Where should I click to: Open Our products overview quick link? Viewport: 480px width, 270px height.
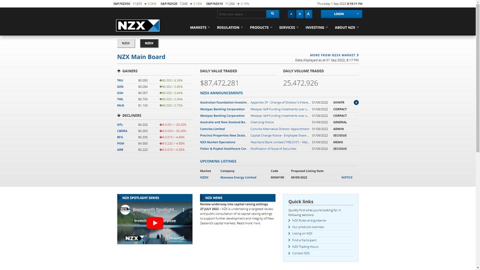coord(308,227)
